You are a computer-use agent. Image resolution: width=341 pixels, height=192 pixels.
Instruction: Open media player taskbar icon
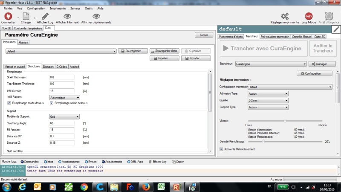point(53,187)
